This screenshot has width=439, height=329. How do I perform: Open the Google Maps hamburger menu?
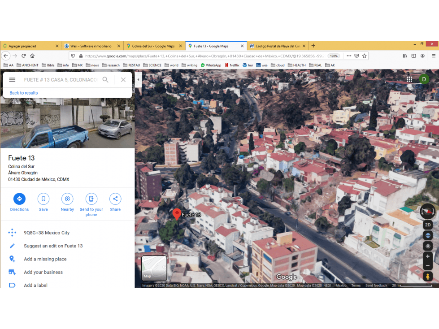pos(12,80)
